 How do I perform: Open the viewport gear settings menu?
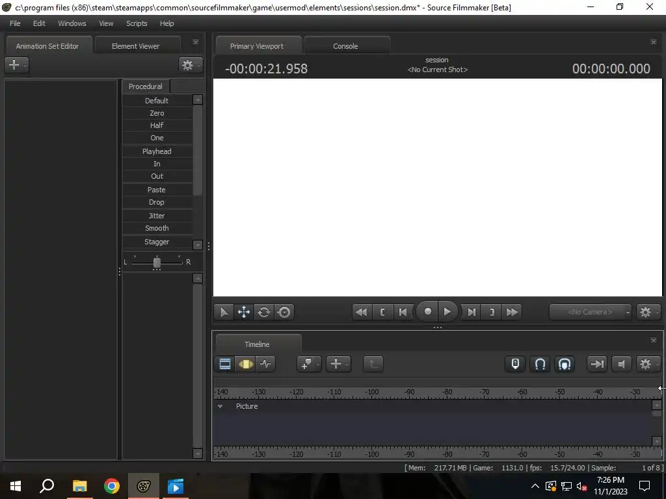tap(648, 313)
